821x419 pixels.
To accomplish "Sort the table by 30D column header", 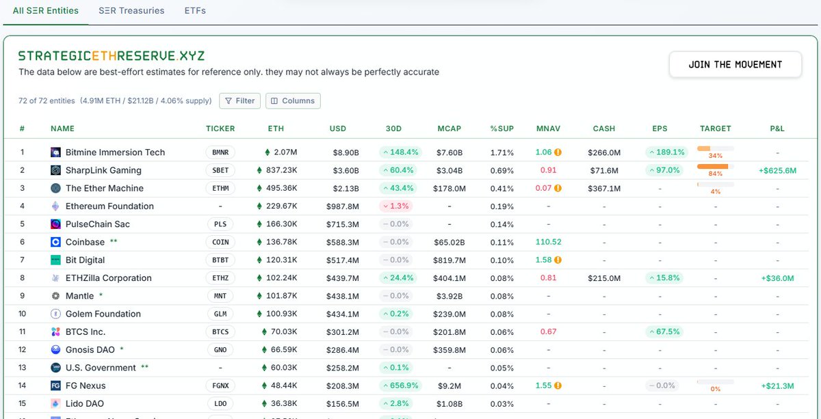I will 394,129.
